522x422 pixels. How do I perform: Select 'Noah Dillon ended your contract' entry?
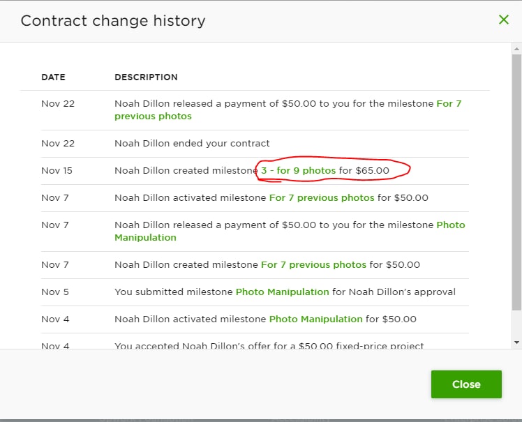pyautogui.click(x=192, y=144)
